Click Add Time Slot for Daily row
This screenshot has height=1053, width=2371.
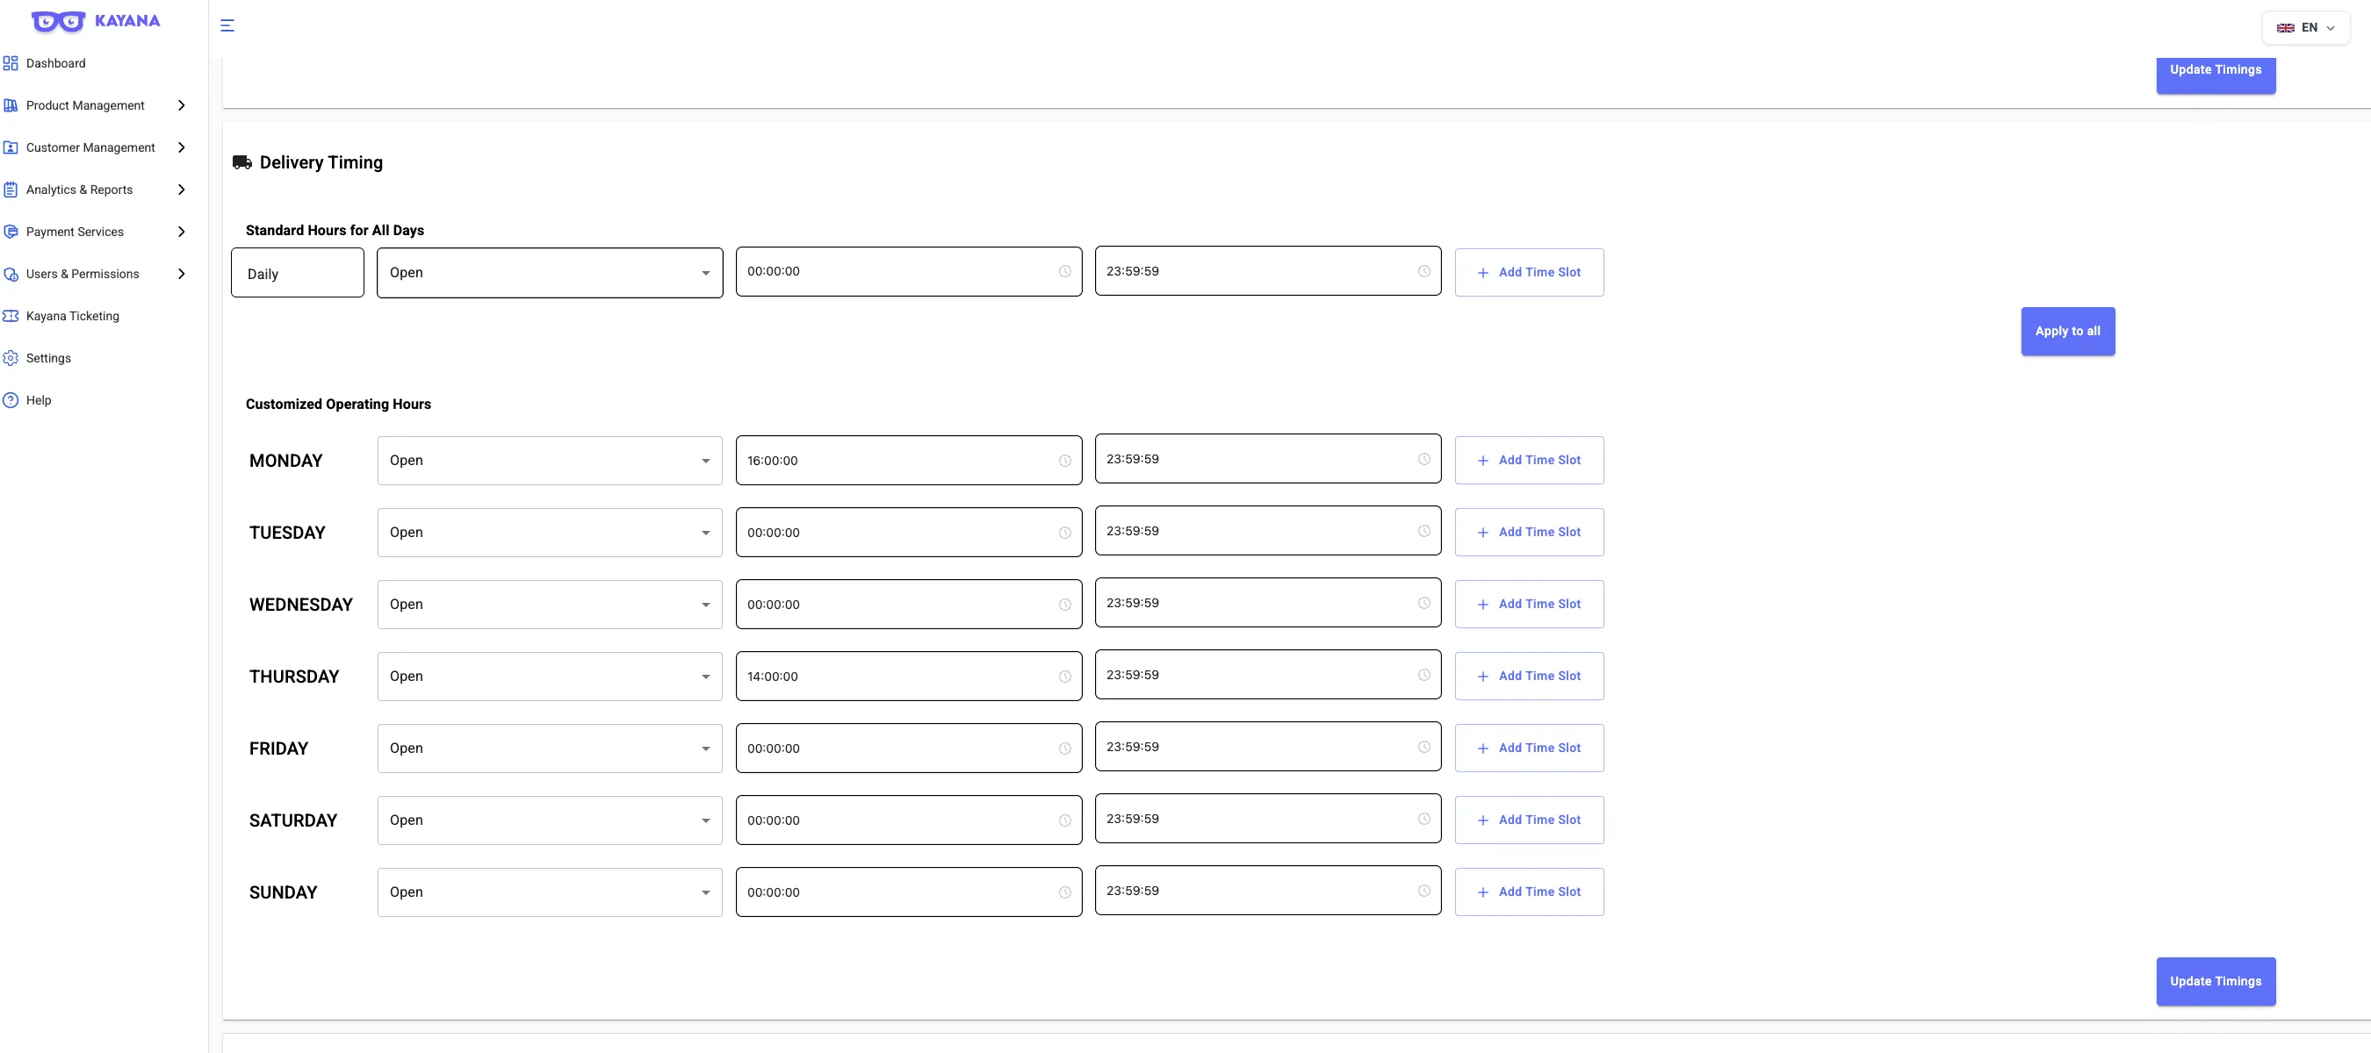click(x=1529, y=272)
